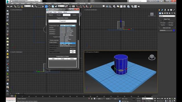This screenshot has height=102, width=182.
Task: Activate the Select and Link tool
Action: pos(15,7)
